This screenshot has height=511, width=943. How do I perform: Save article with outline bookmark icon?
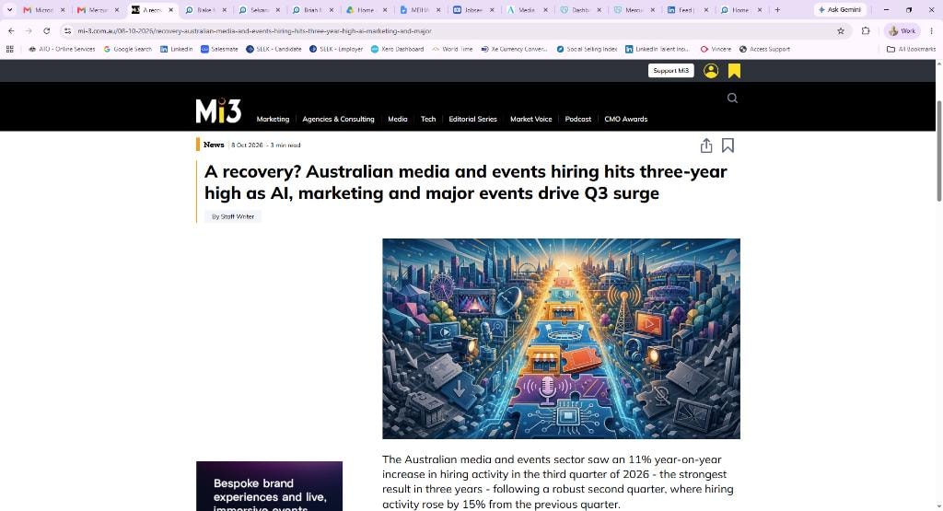click(728, 145)
